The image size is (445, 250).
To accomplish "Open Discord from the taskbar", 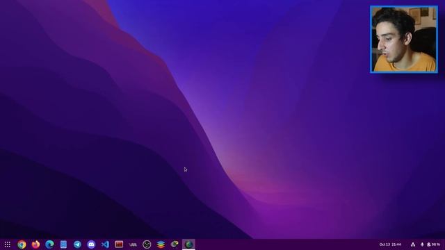I will point(91,244).
